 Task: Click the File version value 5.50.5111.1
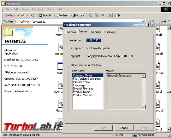pos(93,40)
